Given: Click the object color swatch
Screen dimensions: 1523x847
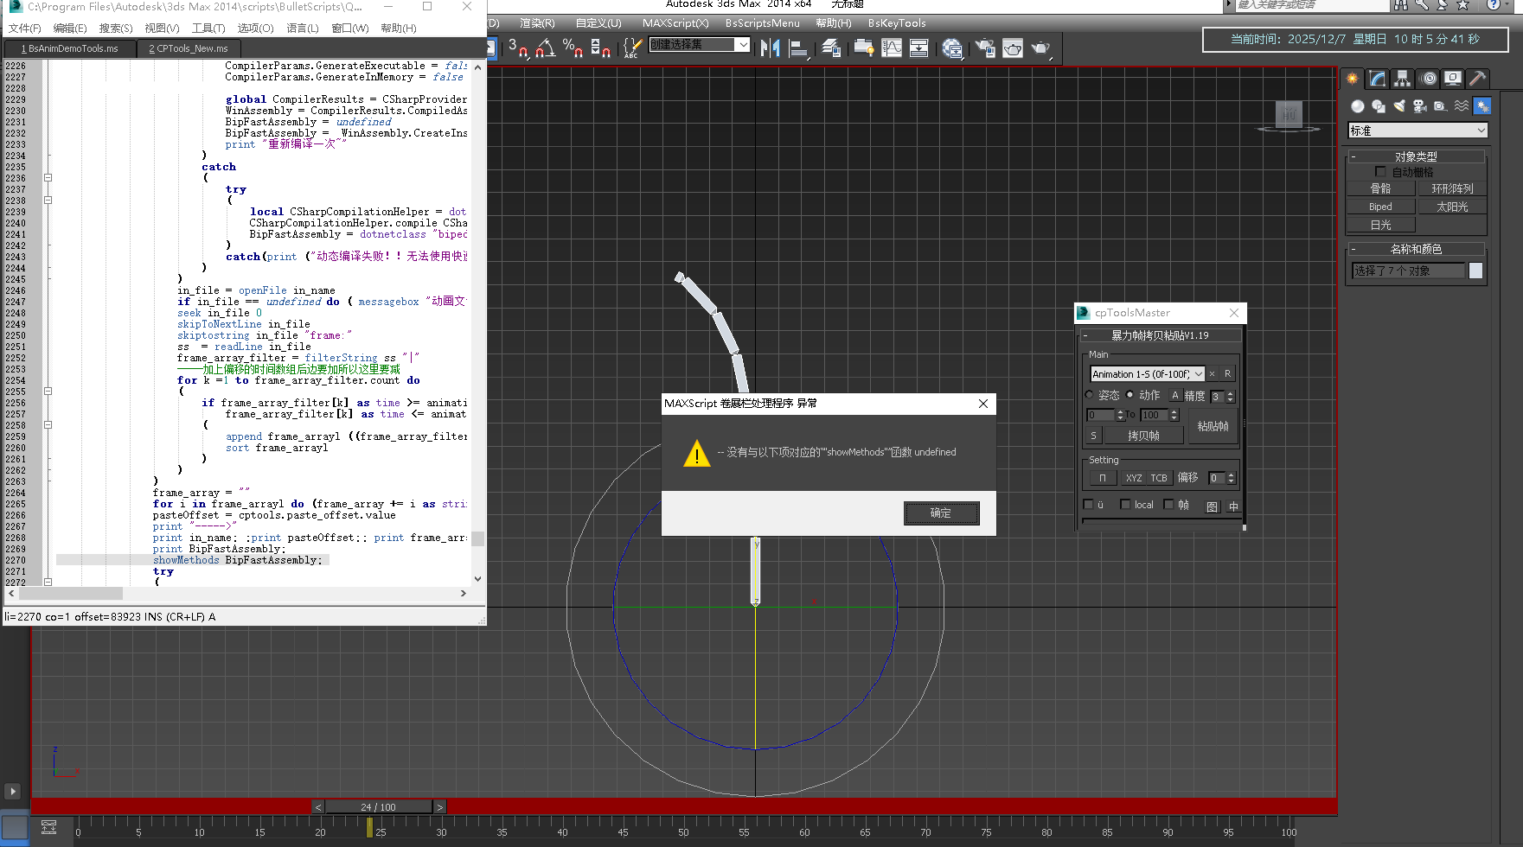Looking at the screenshot, I should pos(1475,271).
